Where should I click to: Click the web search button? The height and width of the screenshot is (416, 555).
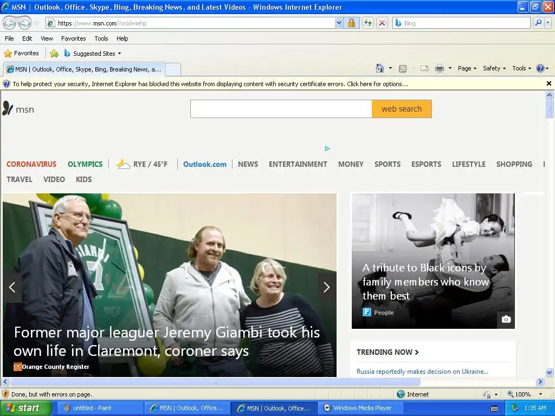[402, 109]
